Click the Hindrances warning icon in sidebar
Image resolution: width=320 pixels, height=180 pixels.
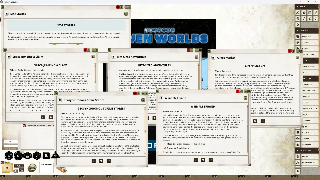(298, 163)
